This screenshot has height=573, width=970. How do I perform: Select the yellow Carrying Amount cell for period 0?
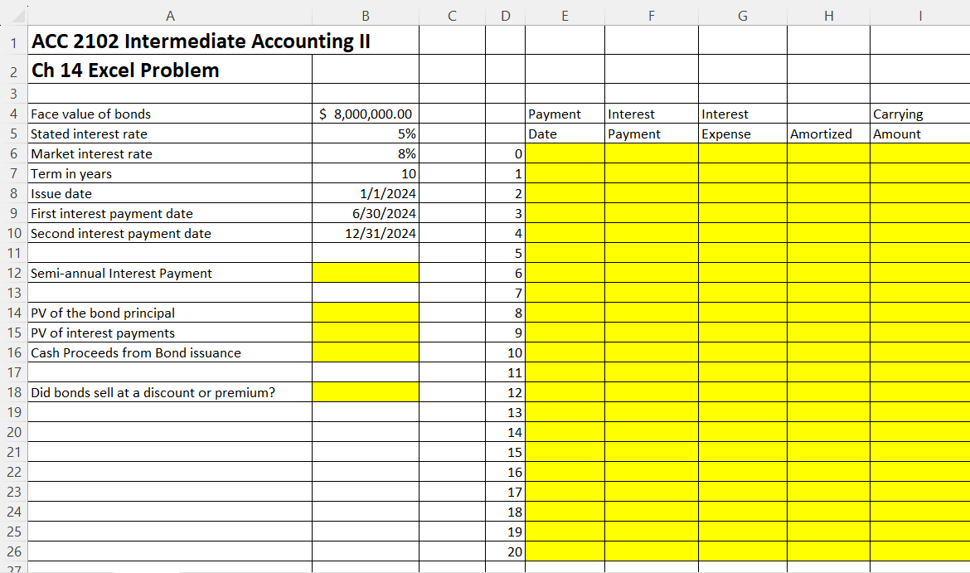pos(919,153)
